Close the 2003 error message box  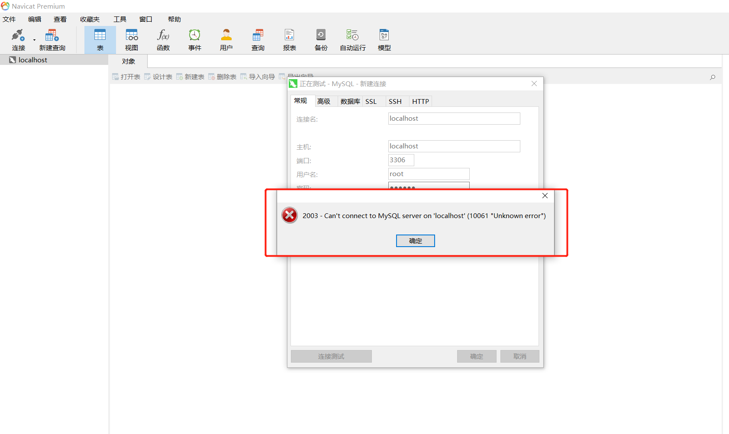545,196
